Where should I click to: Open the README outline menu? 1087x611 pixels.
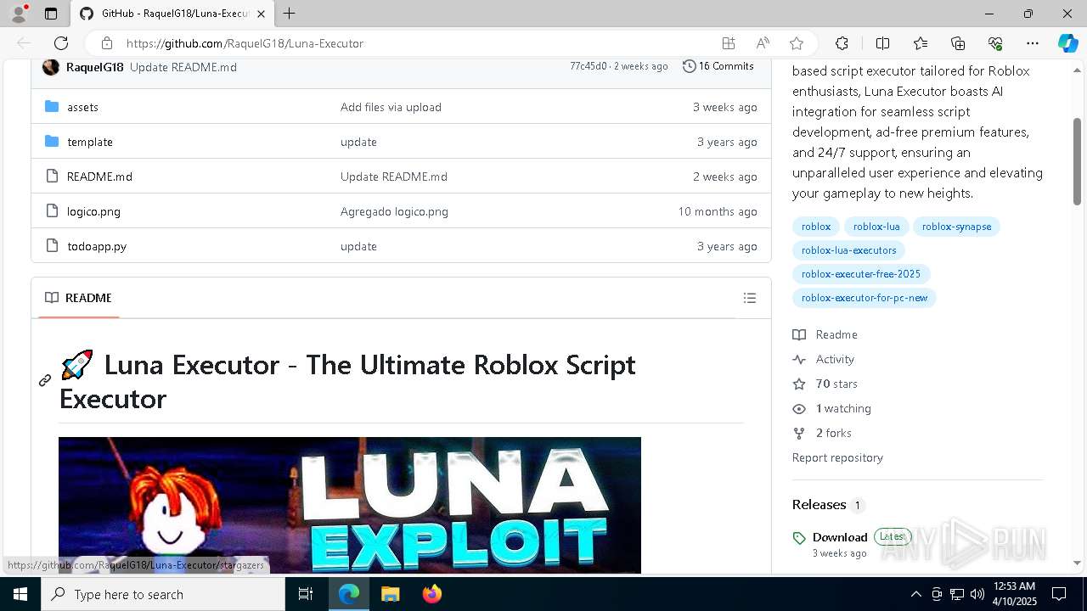(750, 298)
